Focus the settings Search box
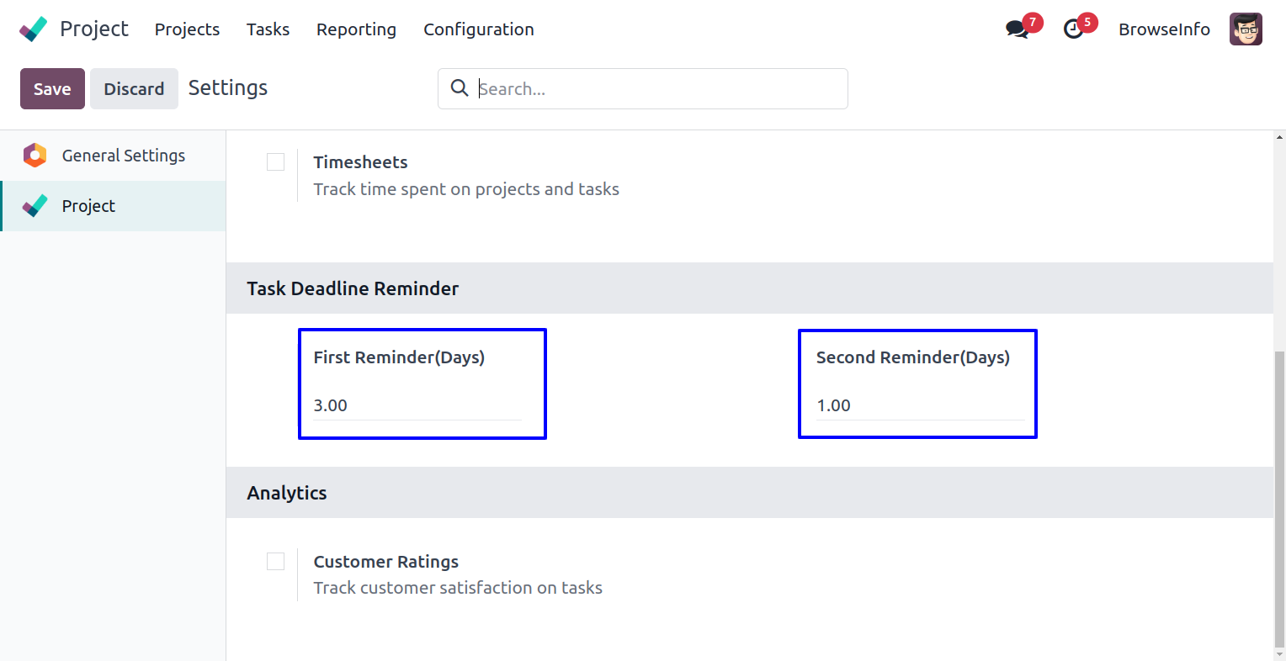 point(656,89)
